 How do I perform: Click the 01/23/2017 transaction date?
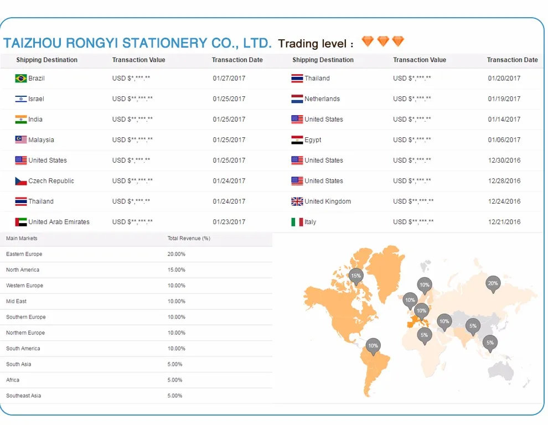click(229, 222)
